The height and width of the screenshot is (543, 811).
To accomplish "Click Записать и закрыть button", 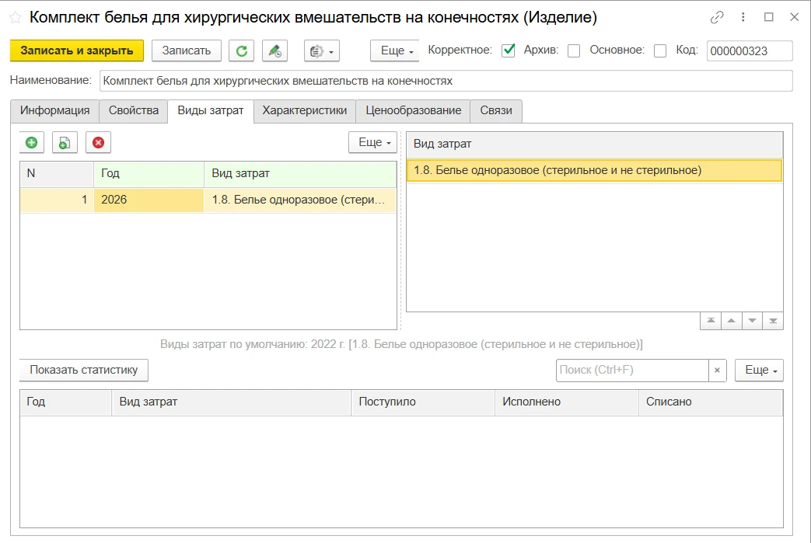I will (76, 50).
